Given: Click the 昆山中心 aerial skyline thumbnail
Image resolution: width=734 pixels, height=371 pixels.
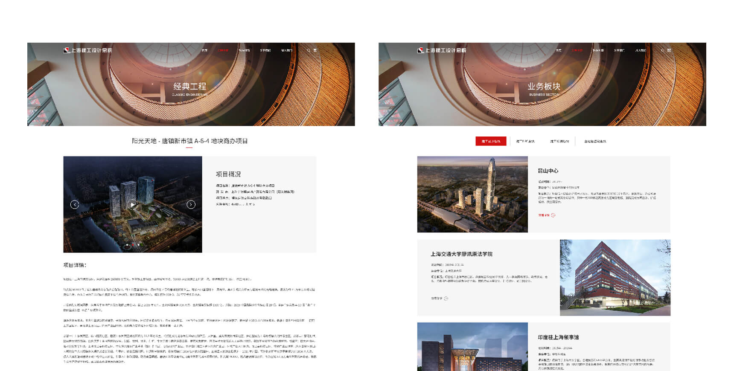Looking at the screenshot, I should tap(472, 194).
